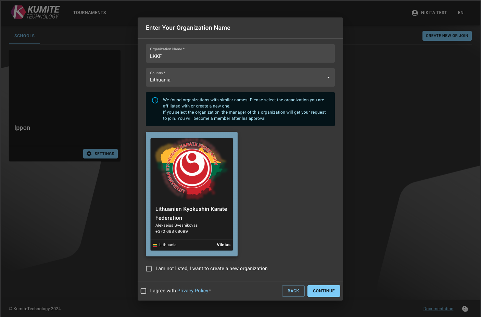Expand the Country dropdown arrow
Screen dimensions: 481x317
click(328, 77)
